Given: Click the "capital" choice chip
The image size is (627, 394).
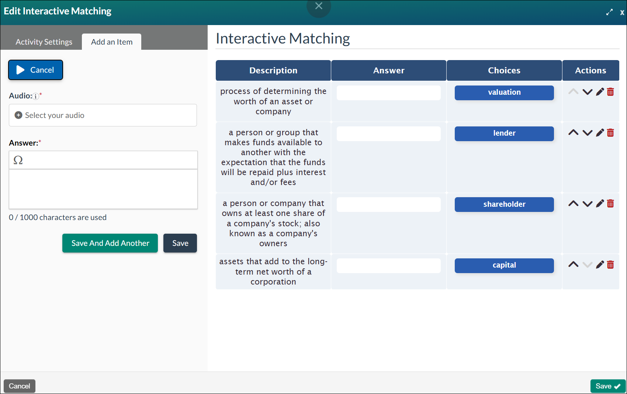Looking at the screenshot, I should tap(504, 265).
